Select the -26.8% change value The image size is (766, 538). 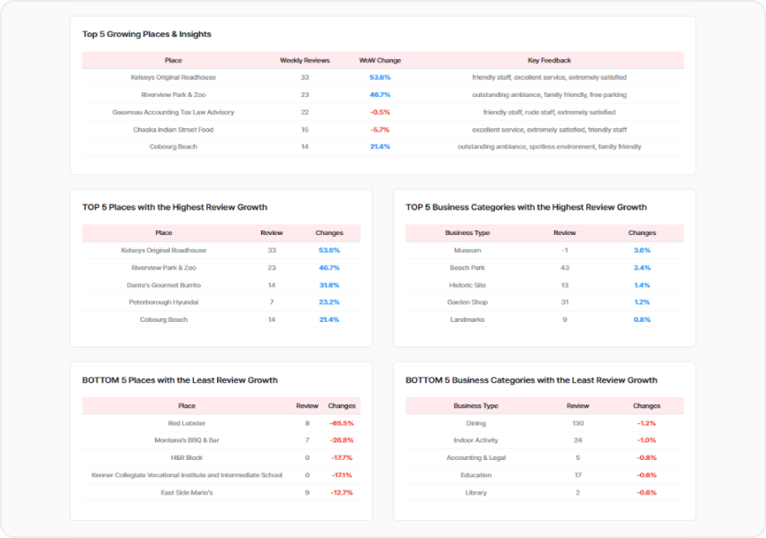[x=342, y=440]
